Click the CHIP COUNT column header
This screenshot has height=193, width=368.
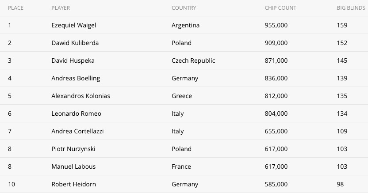[280, 8]
